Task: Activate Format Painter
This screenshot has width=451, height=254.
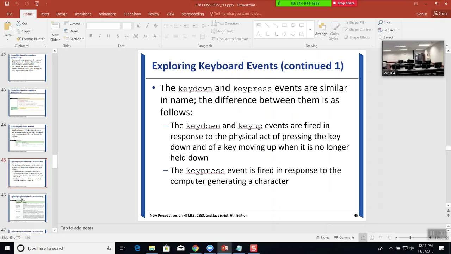Action: click(x=31, y=39)
